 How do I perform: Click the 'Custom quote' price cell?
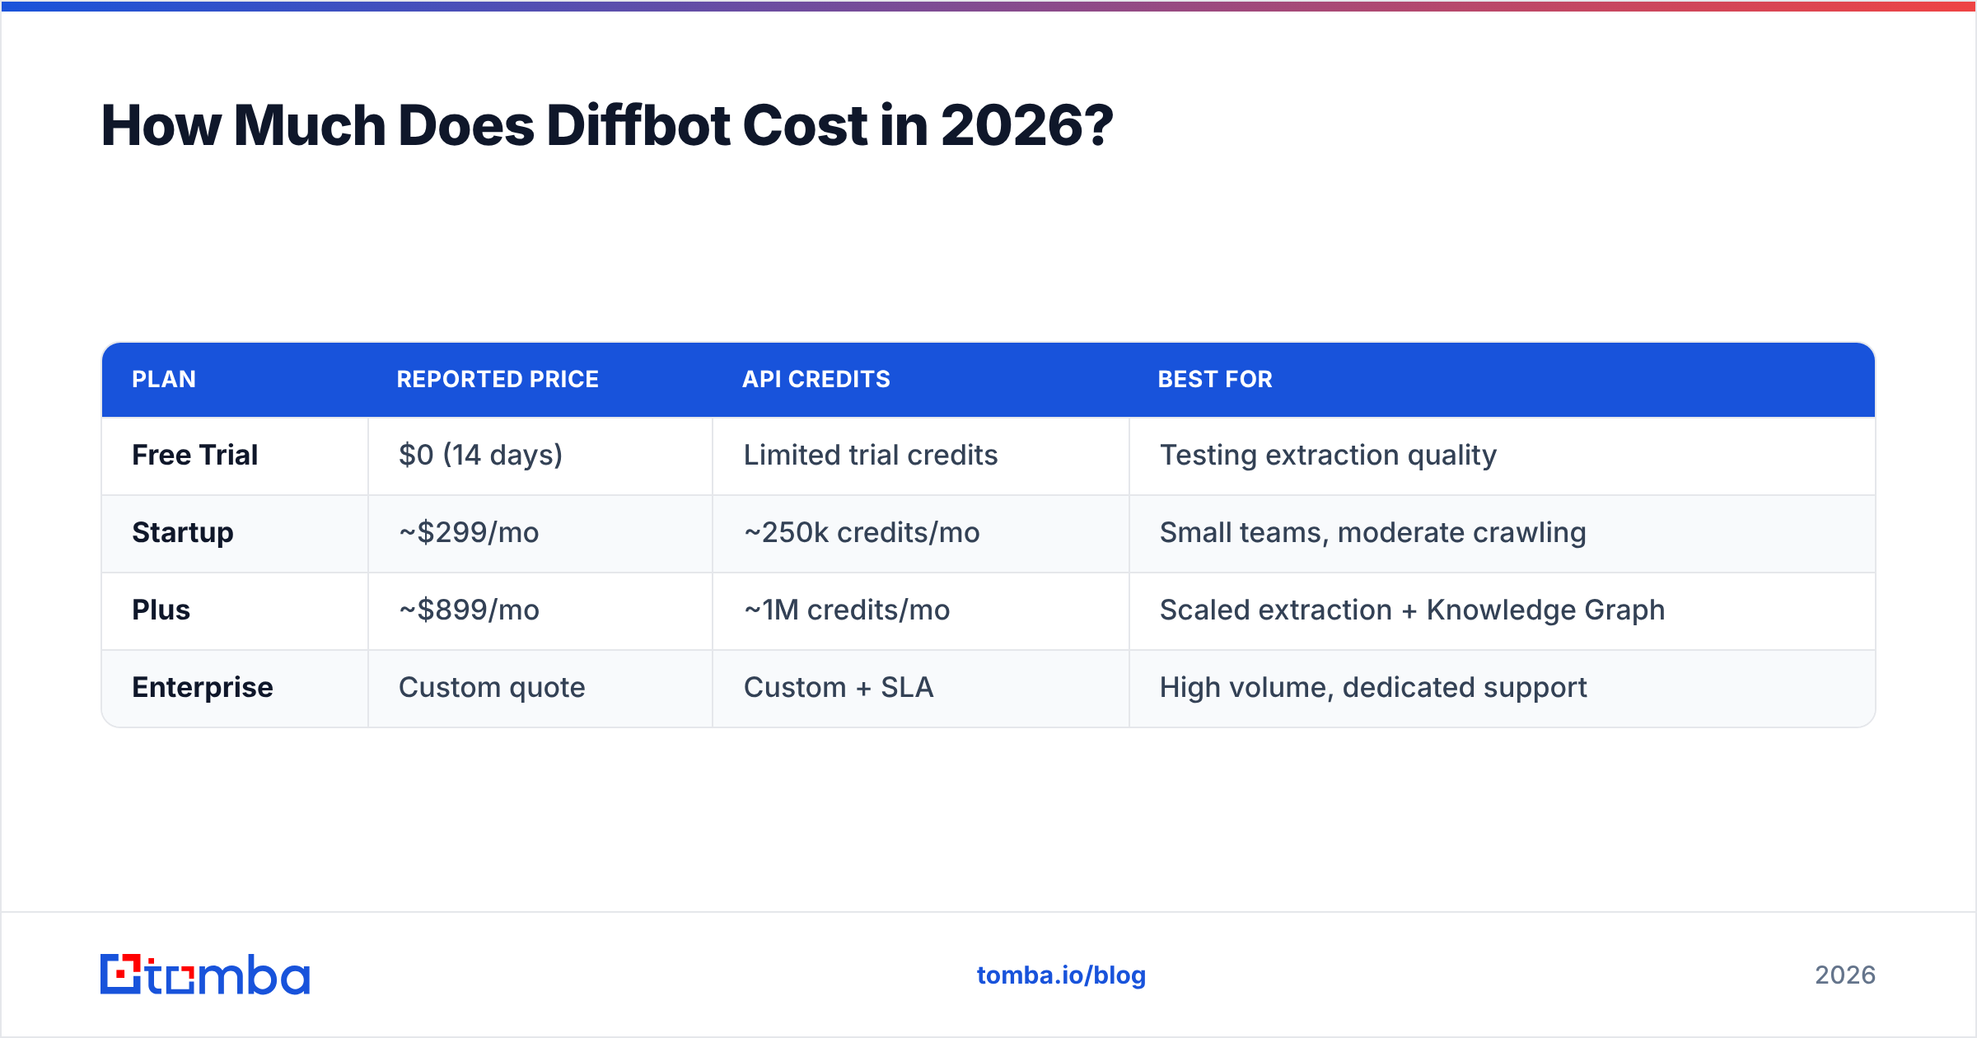click(x=540, y=688)
